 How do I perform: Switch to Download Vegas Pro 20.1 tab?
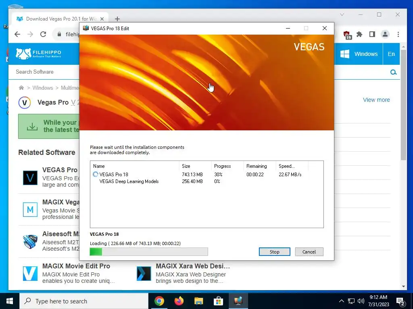click(x=60, y=19)
